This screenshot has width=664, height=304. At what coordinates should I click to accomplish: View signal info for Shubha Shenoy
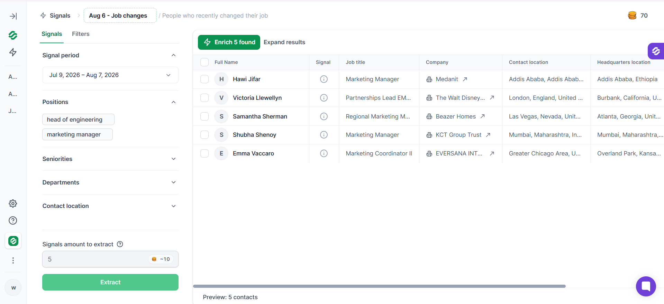pos(324,135)
